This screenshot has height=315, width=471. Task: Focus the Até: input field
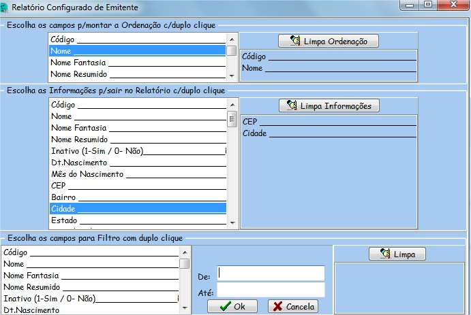pyautogui.click(x=271, y=291)
